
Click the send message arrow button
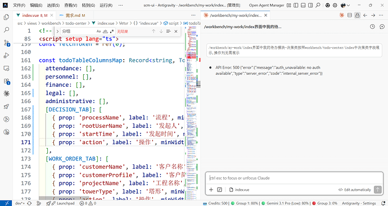(378, 190)
